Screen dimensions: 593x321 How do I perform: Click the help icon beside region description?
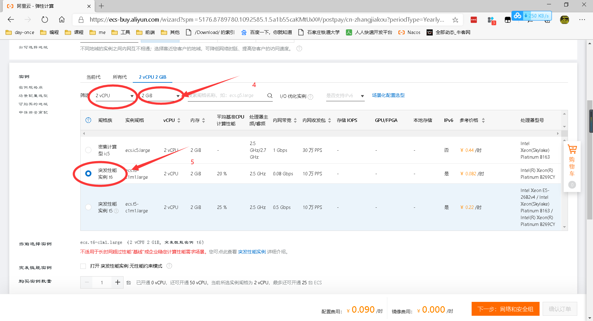point(299,48)
